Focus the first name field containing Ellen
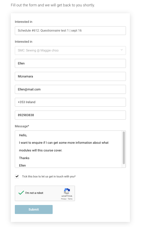 tap(70, 63)
